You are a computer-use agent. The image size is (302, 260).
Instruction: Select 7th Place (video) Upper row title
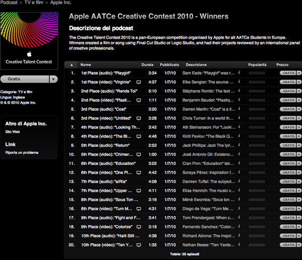pyautogui.click(x=107, y=191)
